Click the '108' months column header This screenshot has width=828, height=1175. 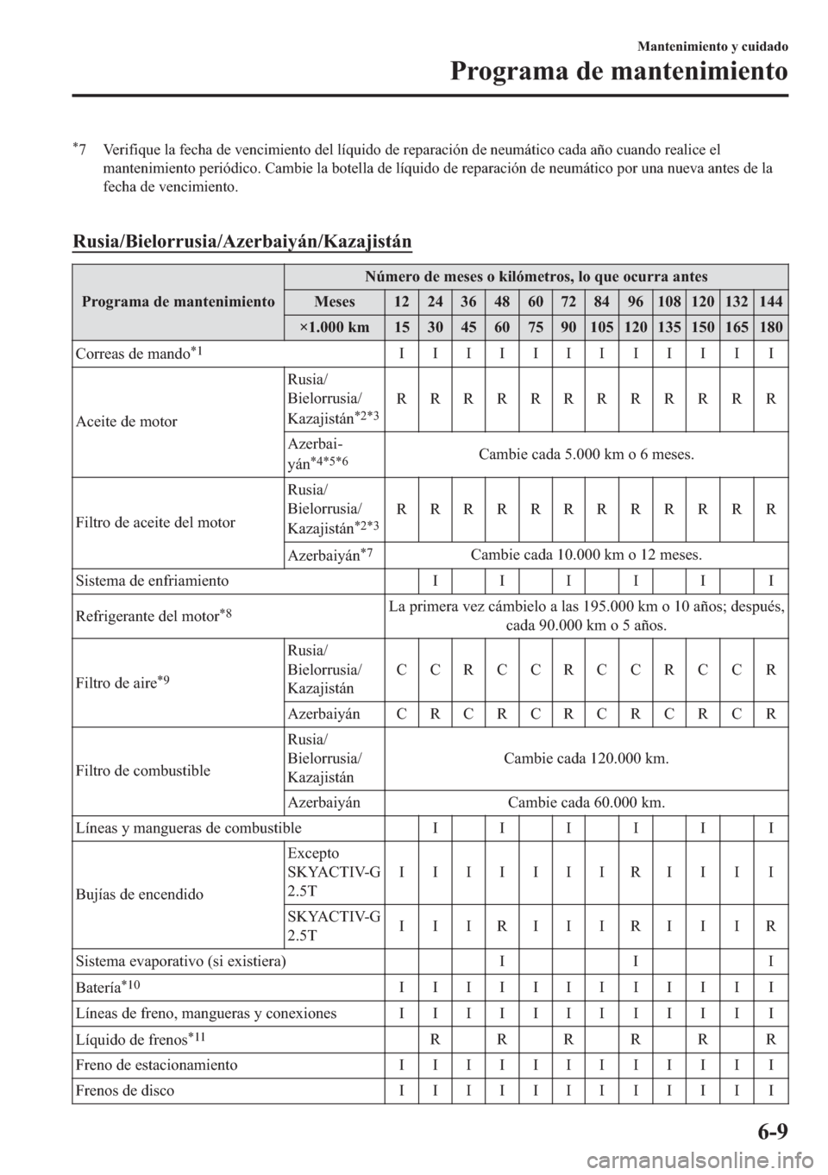click(669, 302)
